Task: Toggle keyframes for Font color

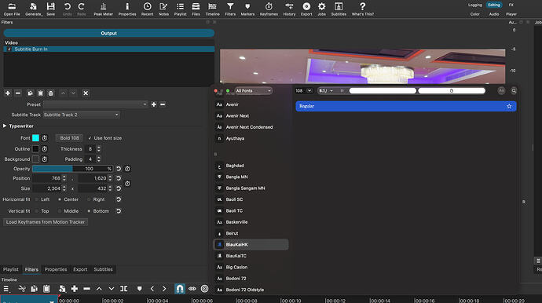Action: click(x=45, y=138)
